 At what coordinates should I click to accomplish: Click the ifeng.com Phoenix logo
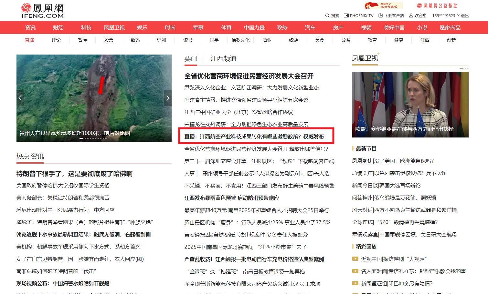point(43,10)
